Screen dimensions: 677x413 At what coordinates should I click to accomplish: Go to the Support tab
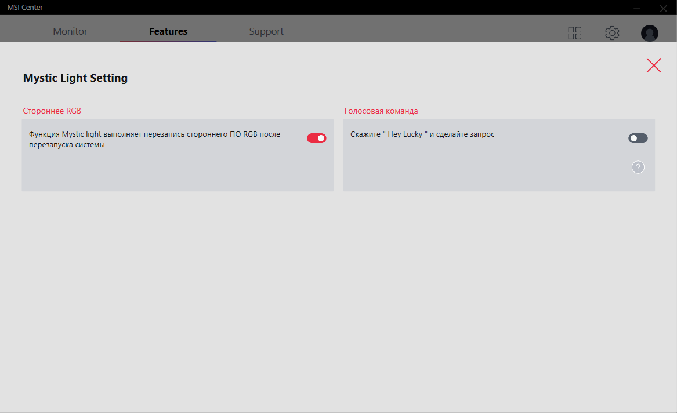[266, 31]
